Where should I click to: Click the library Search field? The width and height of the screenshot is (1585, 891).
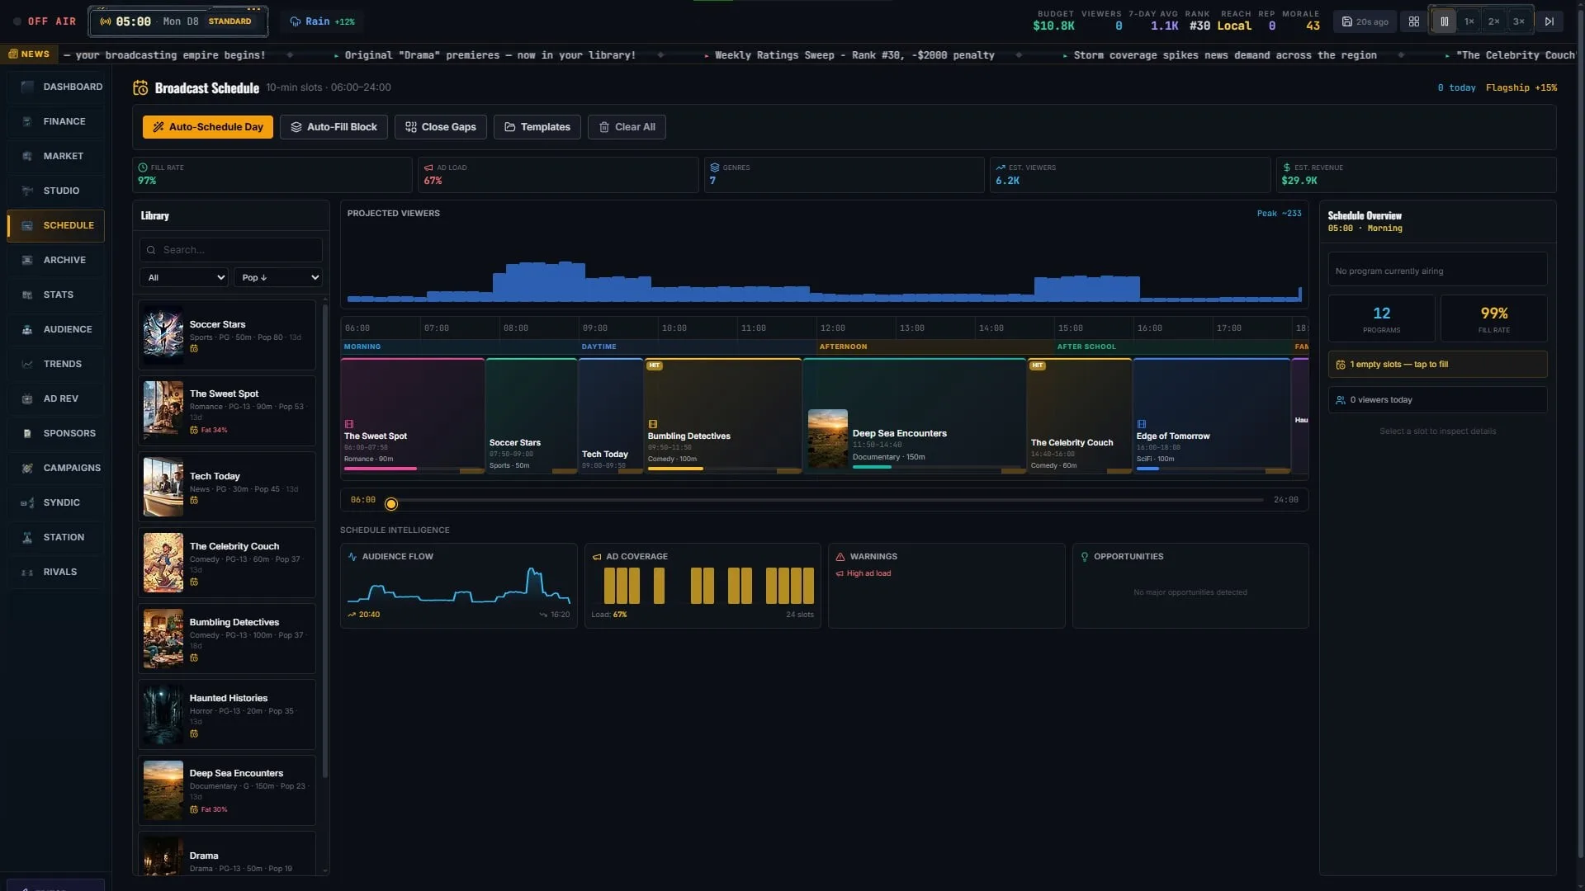coord(231,250)
